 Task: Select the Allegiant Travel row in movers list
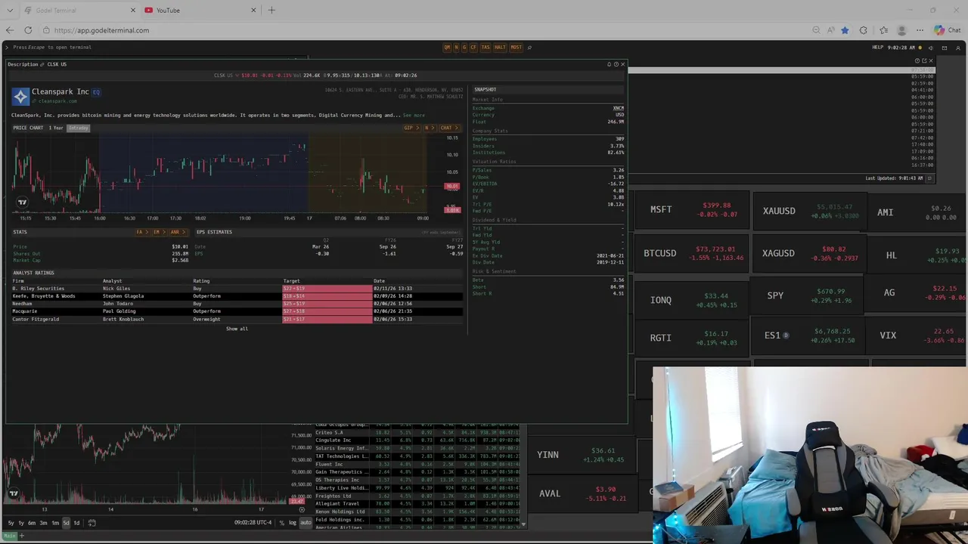[417, 504]
